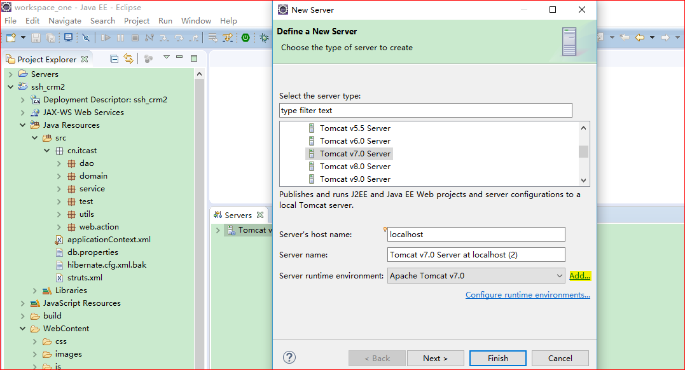
Task: Click the Use Step Filters icon
Action: tap(228, 38)
